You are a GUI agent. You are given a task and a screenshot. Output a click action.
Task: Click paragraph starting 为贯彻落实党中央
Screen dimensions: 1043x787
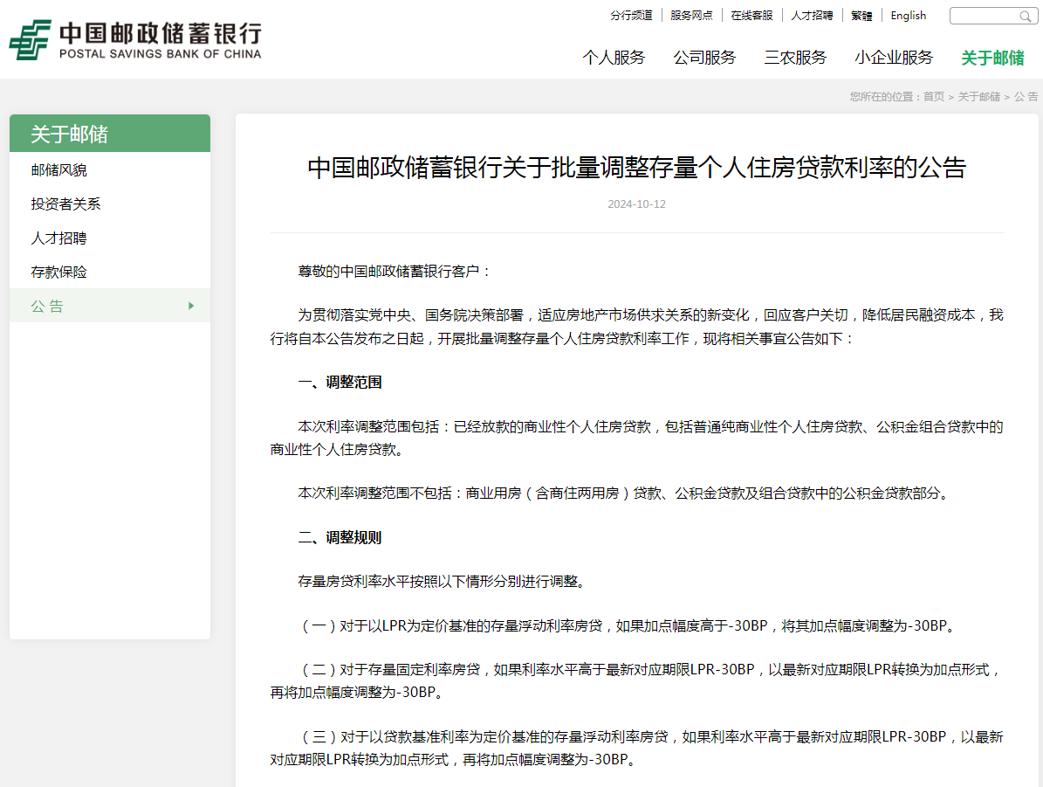pyautogui.click(x=636, y=327)
